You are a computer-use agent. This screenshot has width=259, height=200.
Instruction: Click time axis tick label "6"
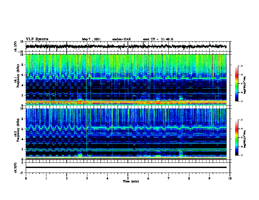click(148, 178)
